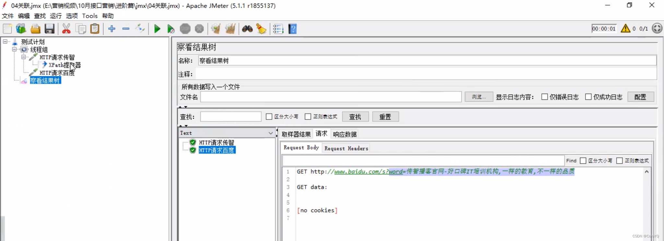Click the 注释 comment field
Screen dimensions: 664x241
[426, 74]
